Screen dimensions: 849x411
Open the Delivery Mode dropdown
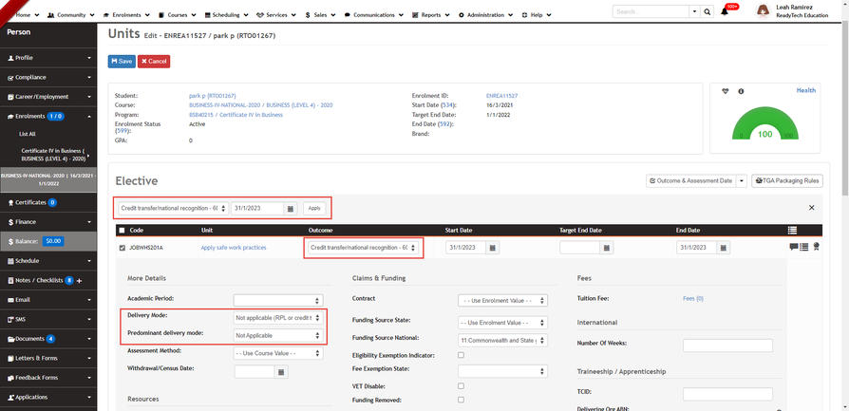[276, 317]
